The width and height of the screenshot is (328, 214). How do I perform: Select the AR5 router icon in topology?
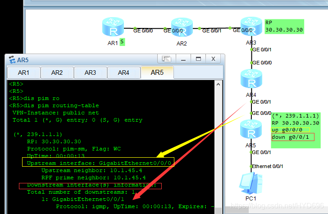point(251,129)
